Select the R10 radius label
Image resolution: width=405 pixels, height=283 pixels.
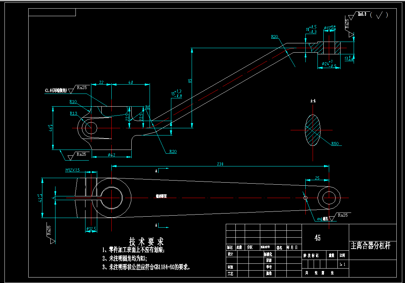[x=73, y=101]
